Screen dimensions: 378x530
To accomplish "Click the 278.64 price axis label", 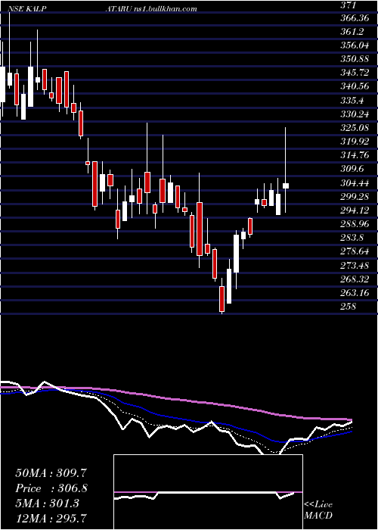I will click(355, 252).
